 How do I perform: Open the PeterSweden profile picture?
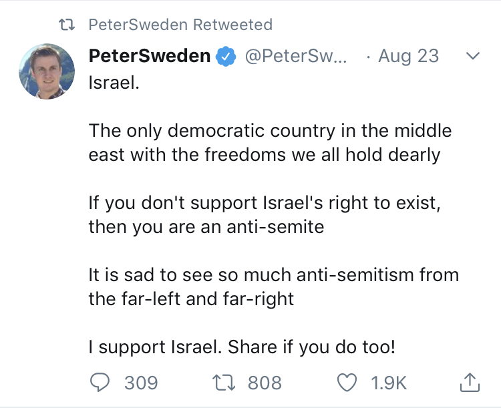(47, 71)
